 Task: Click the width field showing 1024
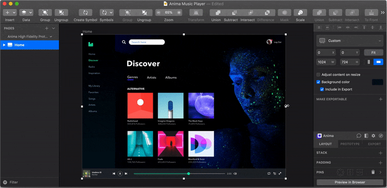[x=326, y=62]
